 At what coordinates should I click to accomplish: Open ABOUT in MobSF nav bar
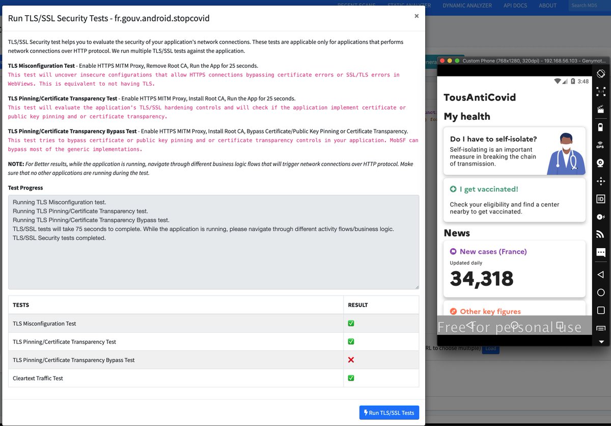[x=547, y=5]
